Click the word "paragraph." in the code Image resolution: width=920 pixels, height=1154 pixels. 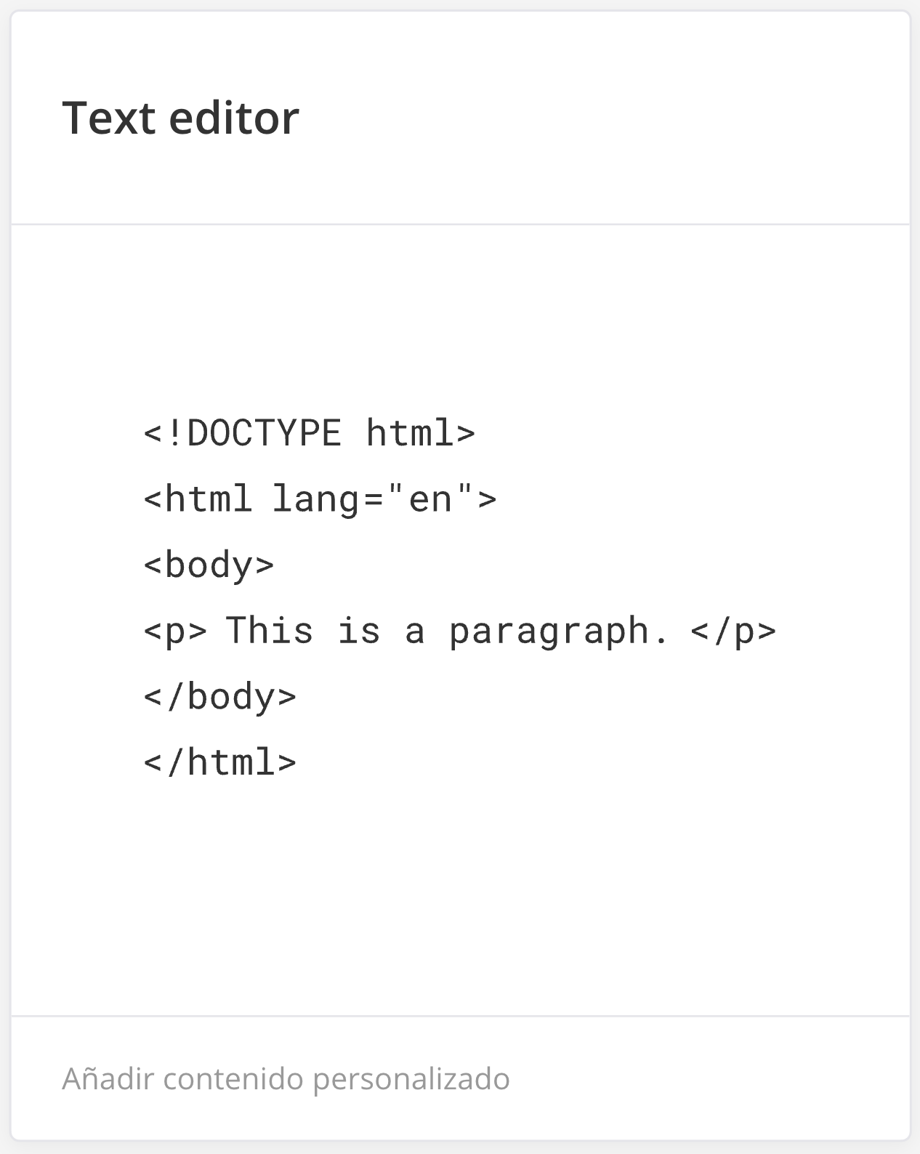click(x=558, y=631)
